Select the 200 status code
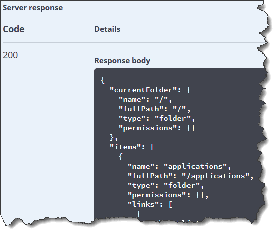 point(10,55)
